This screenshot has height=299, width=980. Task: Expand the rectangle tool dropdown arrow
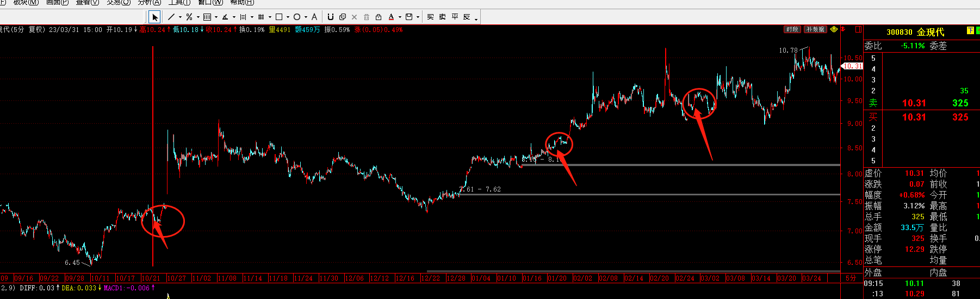(288, 17)
